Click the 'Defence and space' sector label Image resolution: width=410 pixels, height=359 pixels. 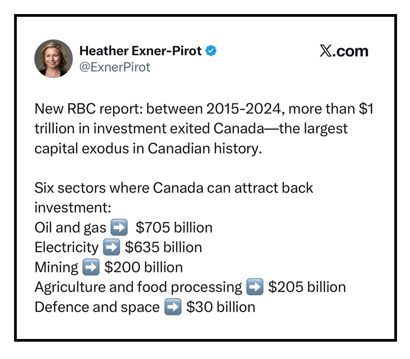click(x=97, y=307)
